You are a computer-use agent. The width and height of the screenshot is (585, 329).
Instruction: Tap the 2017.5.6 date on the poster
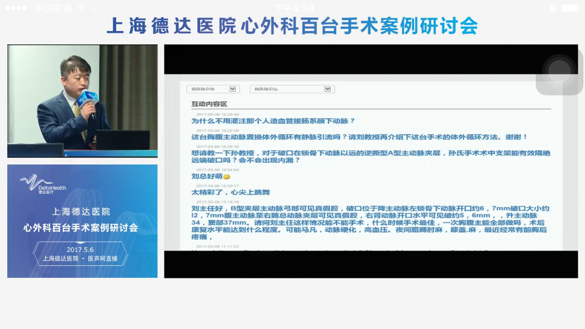point(80,250)
